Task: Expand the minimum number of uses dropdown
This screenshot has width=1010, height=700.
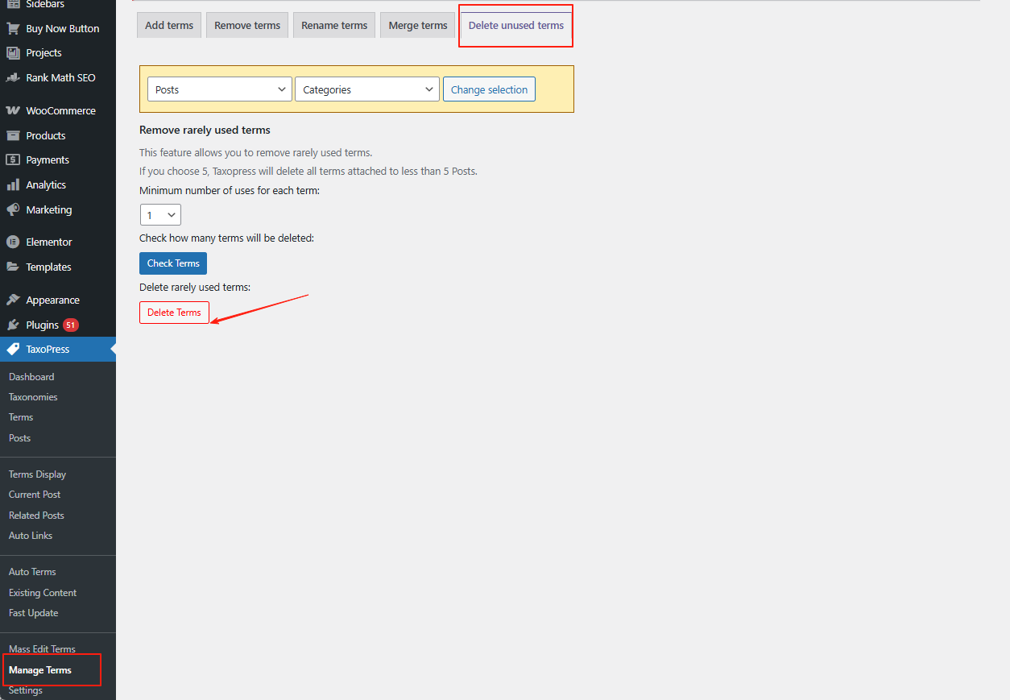Action: click(x=160, y=215)
